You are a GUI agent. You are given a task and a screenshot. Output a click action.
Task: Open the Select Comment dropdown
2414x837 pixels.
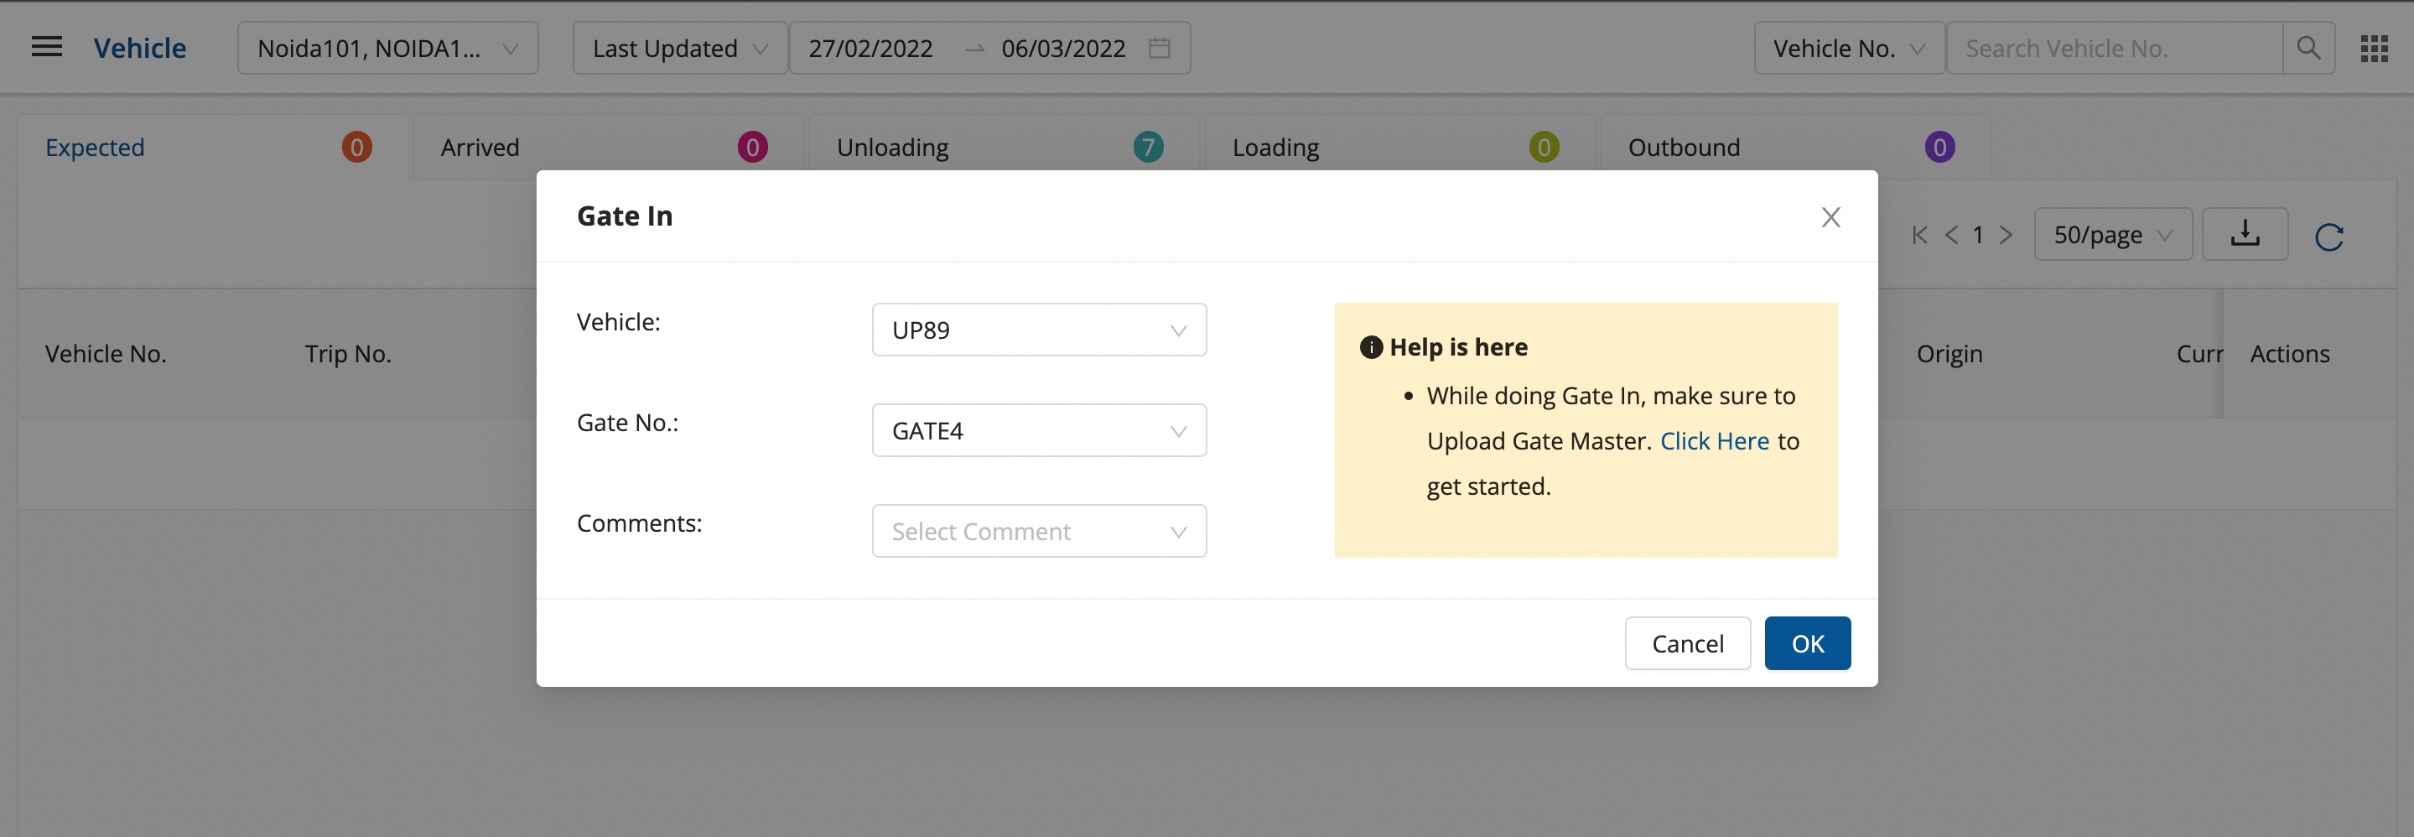(1038, 532)
